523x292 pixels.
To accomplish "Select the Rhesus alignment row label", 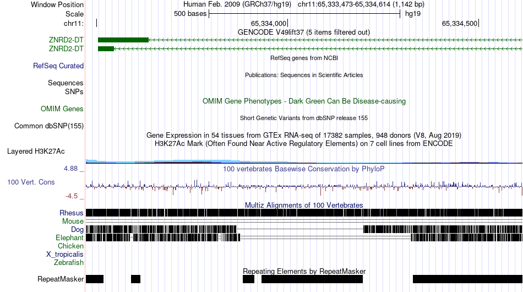I will (72, 213).
